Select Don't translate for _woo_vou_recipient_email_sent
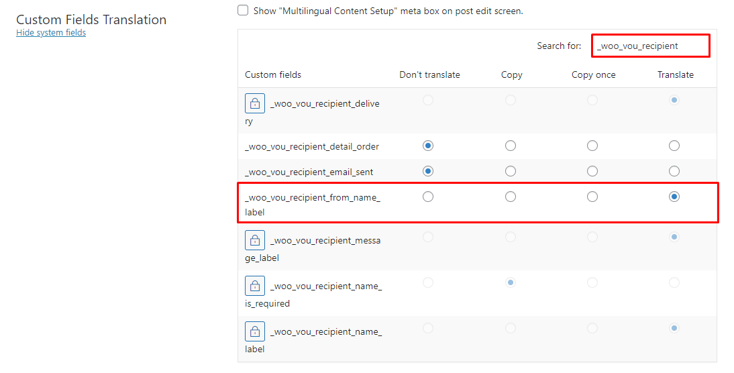This screenshot has height=373, width=734. tap(428, 171)
